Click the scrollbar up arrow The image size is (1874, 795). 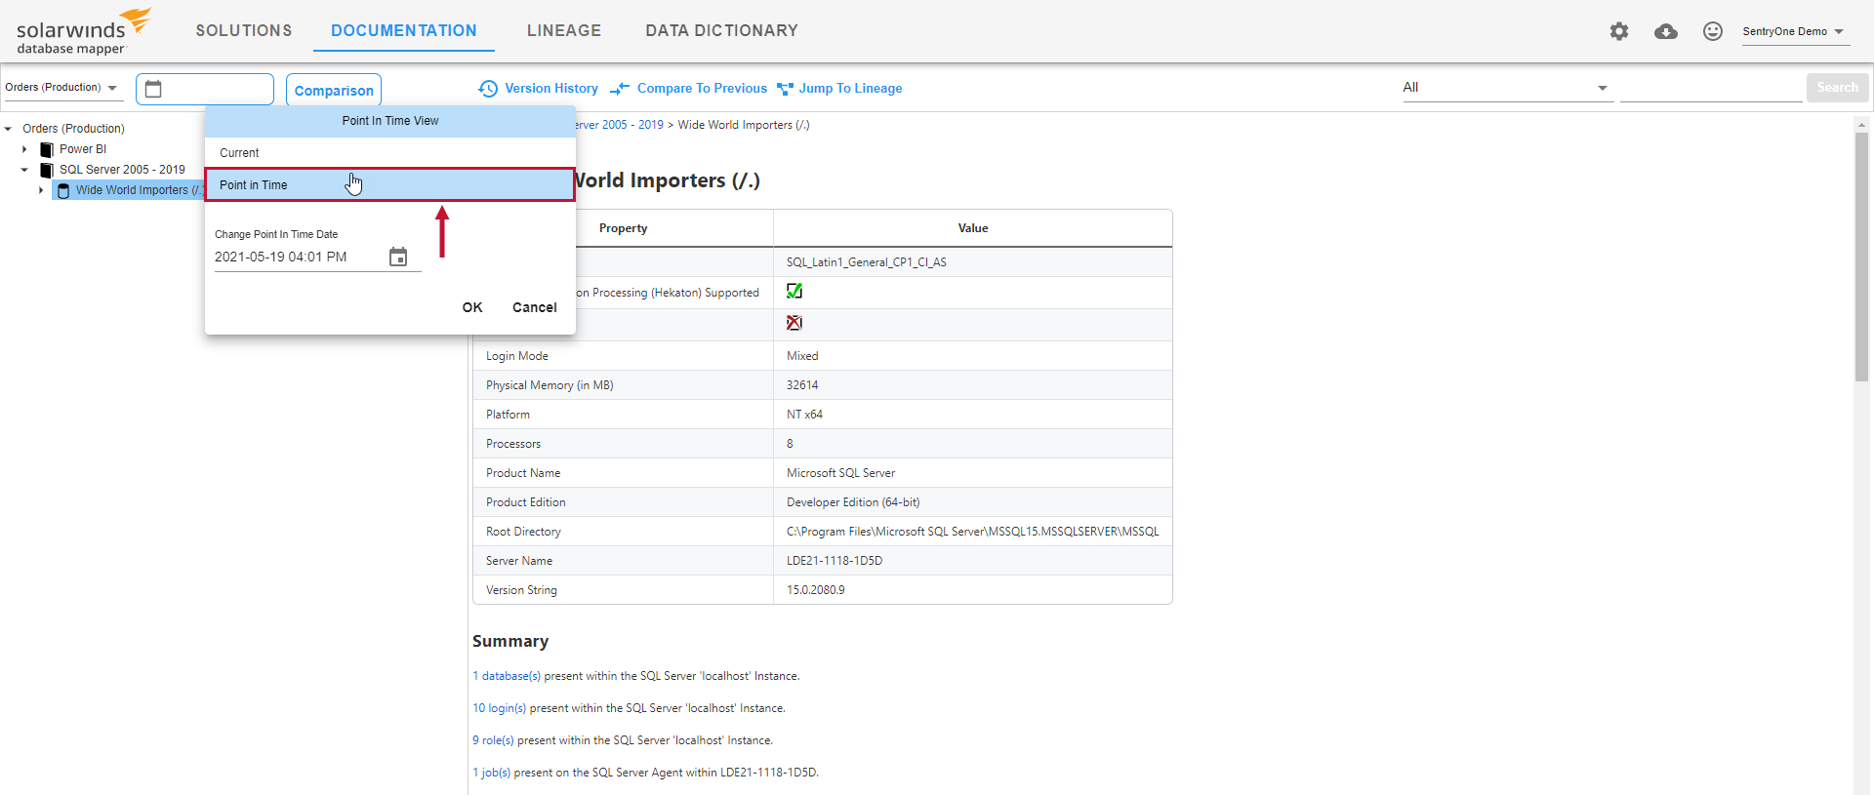(x=1861, y=125)
